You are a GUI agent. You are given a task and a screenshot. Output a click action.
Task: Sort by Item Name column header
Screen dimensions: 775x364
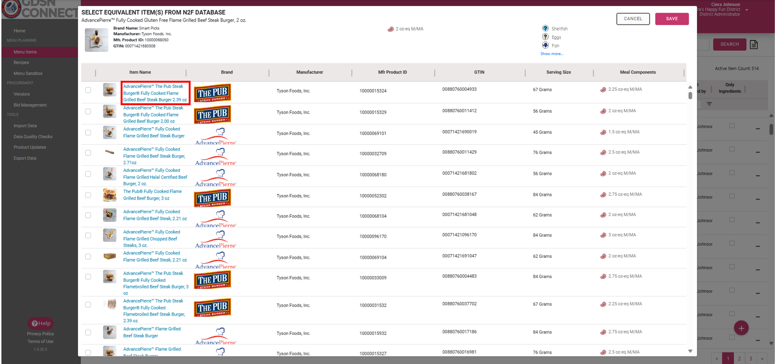(x=140, y=72)
